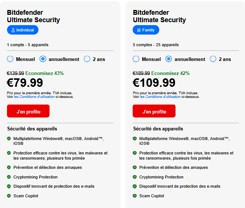
Task: Choose 2 ans billing for Family plan
Action: [x=213, y=59]
